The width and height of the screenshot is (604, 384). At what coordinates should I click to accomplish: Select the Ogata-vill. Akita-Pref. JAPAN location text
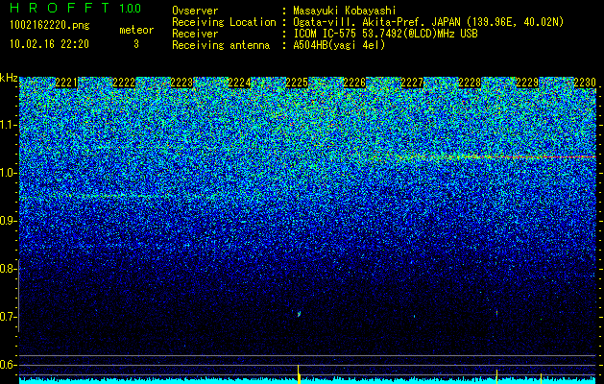(x=428, y=22)
